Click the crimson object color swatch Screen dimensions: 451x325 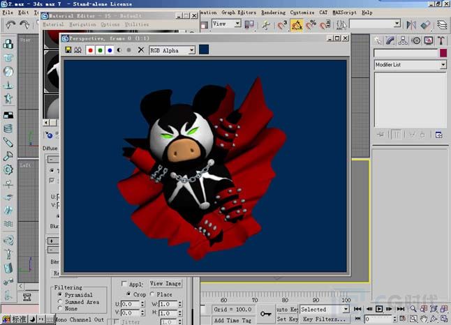pyautogui.click(x=443, y=53)
